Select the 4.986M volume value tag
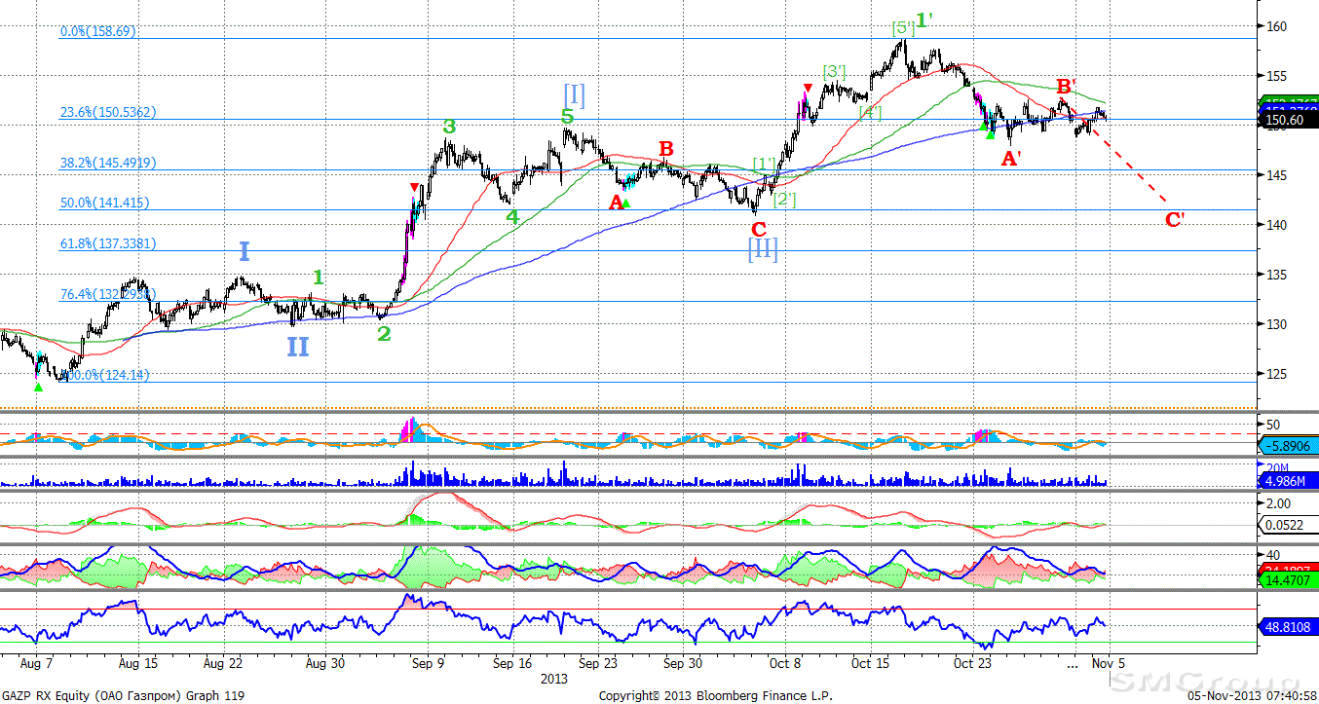1319x704 pixels. point(1288,479)
